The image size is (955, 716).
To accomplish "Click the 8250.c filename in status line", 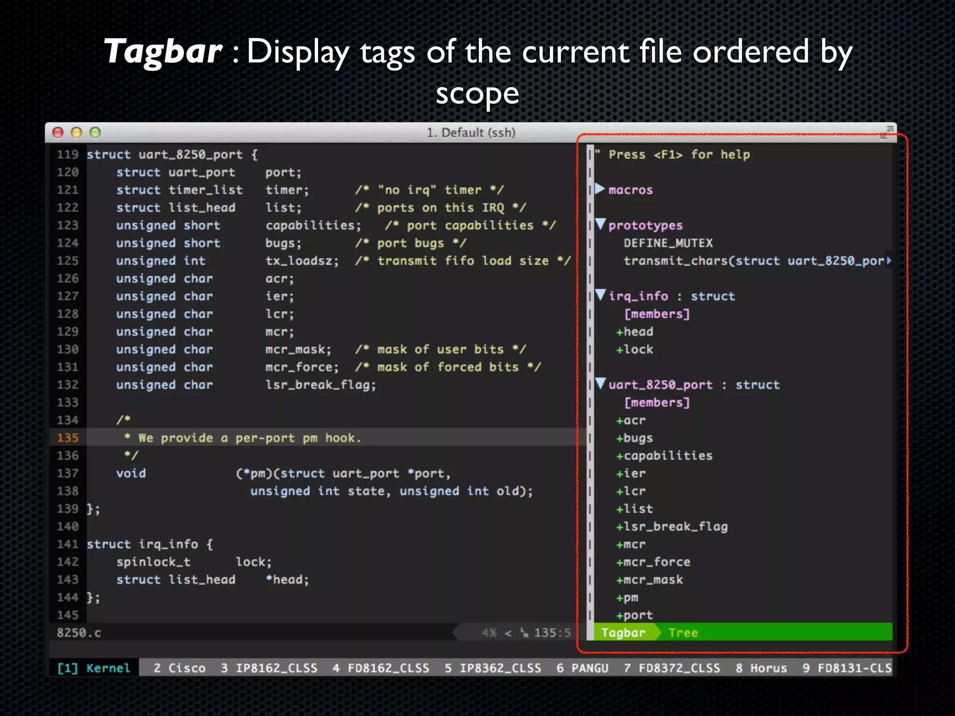I will point(79,633).
